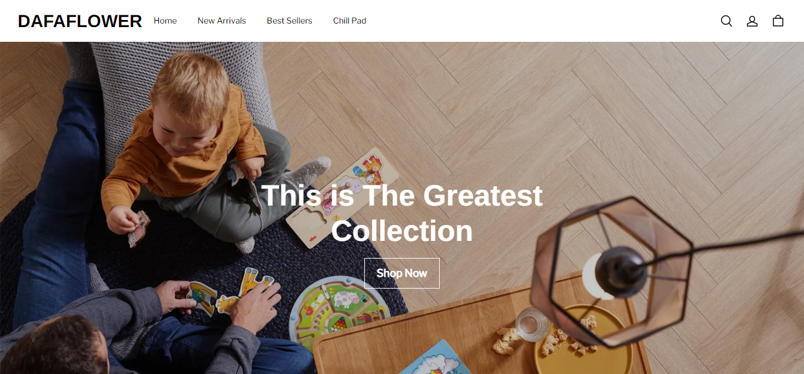This screenshot has height=374, width=804.
Task: Open the shopping bag cart icon
Action: (778, 21)
